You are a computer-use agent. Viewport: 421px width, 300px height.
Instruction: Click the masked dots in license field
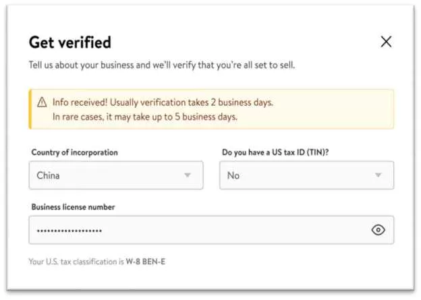tap(69, 231)
